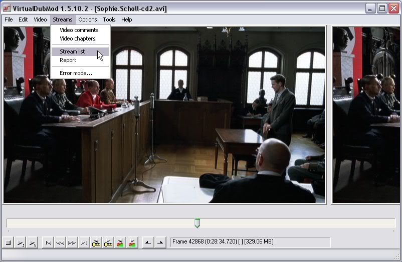Go to the next keyframe
Screen dimensions: 402x262
(x=108, y=242)
